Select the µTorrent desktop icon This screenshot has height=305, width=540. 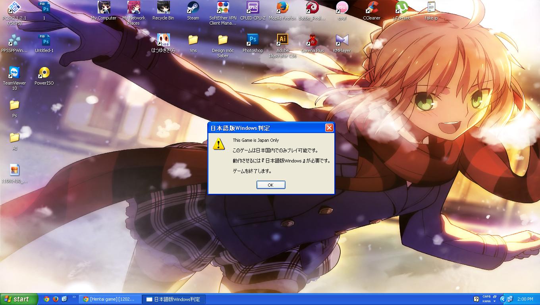coord(401,8)
